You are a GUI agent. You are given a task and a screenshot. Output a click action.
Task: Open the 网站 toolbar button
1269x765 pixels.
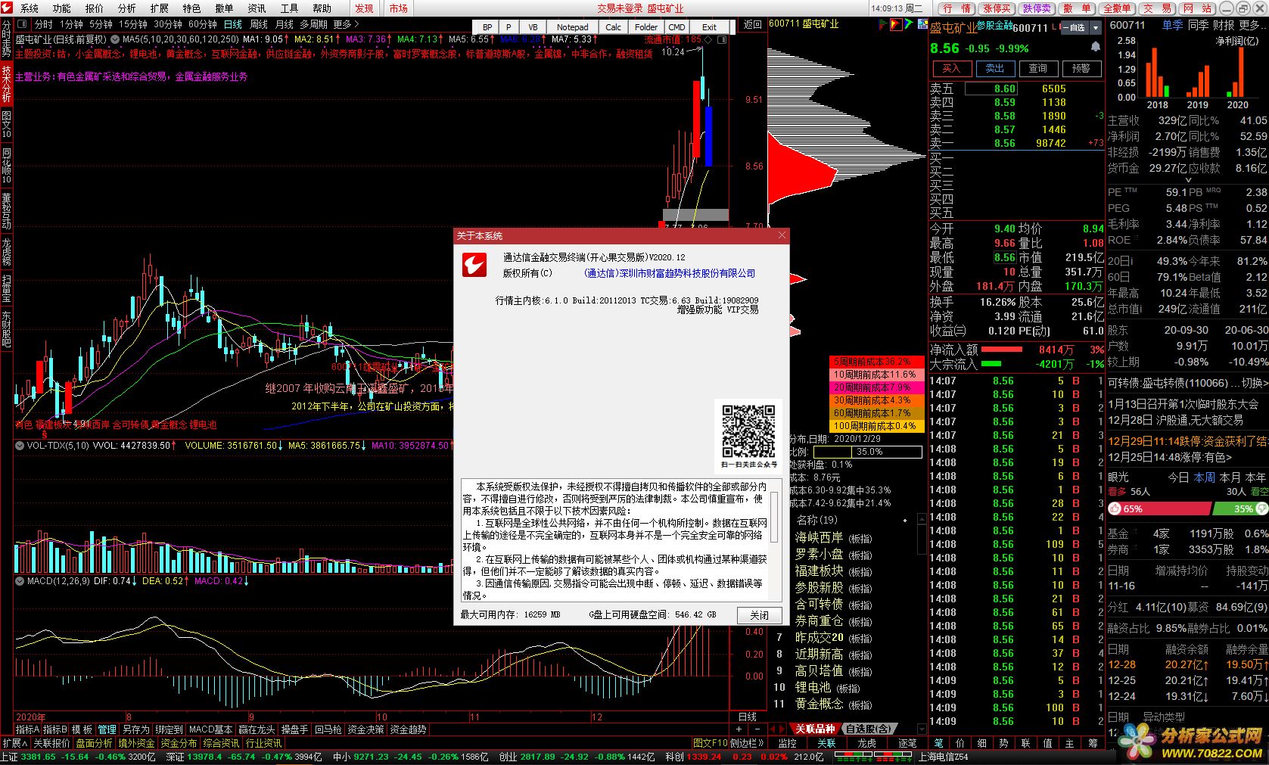point(1197,8)
